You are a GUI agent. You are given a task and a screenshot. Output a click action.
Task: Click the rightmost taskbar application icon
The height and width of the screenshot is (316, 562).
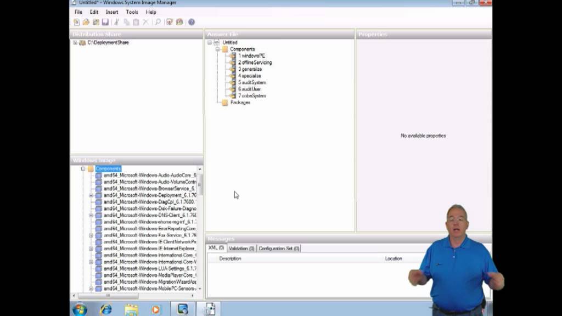point(210,309)
